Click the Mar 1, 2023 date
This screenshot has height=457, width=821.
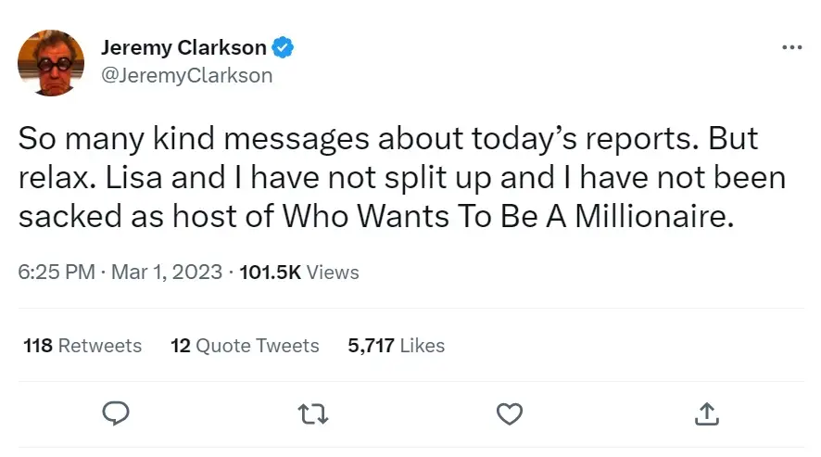click(167, 273)
